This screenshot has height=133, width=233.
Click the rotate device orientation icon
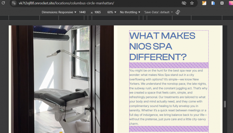pos(178,12)
